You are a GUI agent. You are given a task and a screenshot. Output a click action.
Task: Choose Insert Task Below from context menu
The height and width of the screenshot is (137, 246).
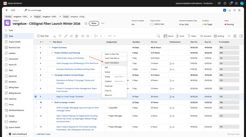pos(112,63)
